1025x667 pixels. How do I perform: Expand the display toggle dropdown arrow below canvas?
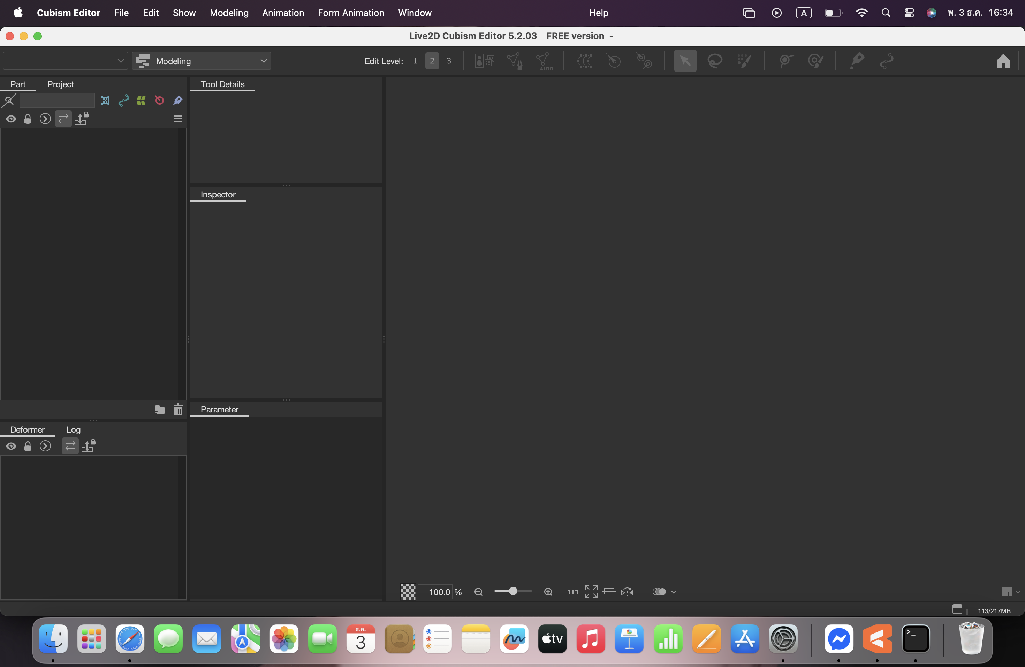(674, 592)
